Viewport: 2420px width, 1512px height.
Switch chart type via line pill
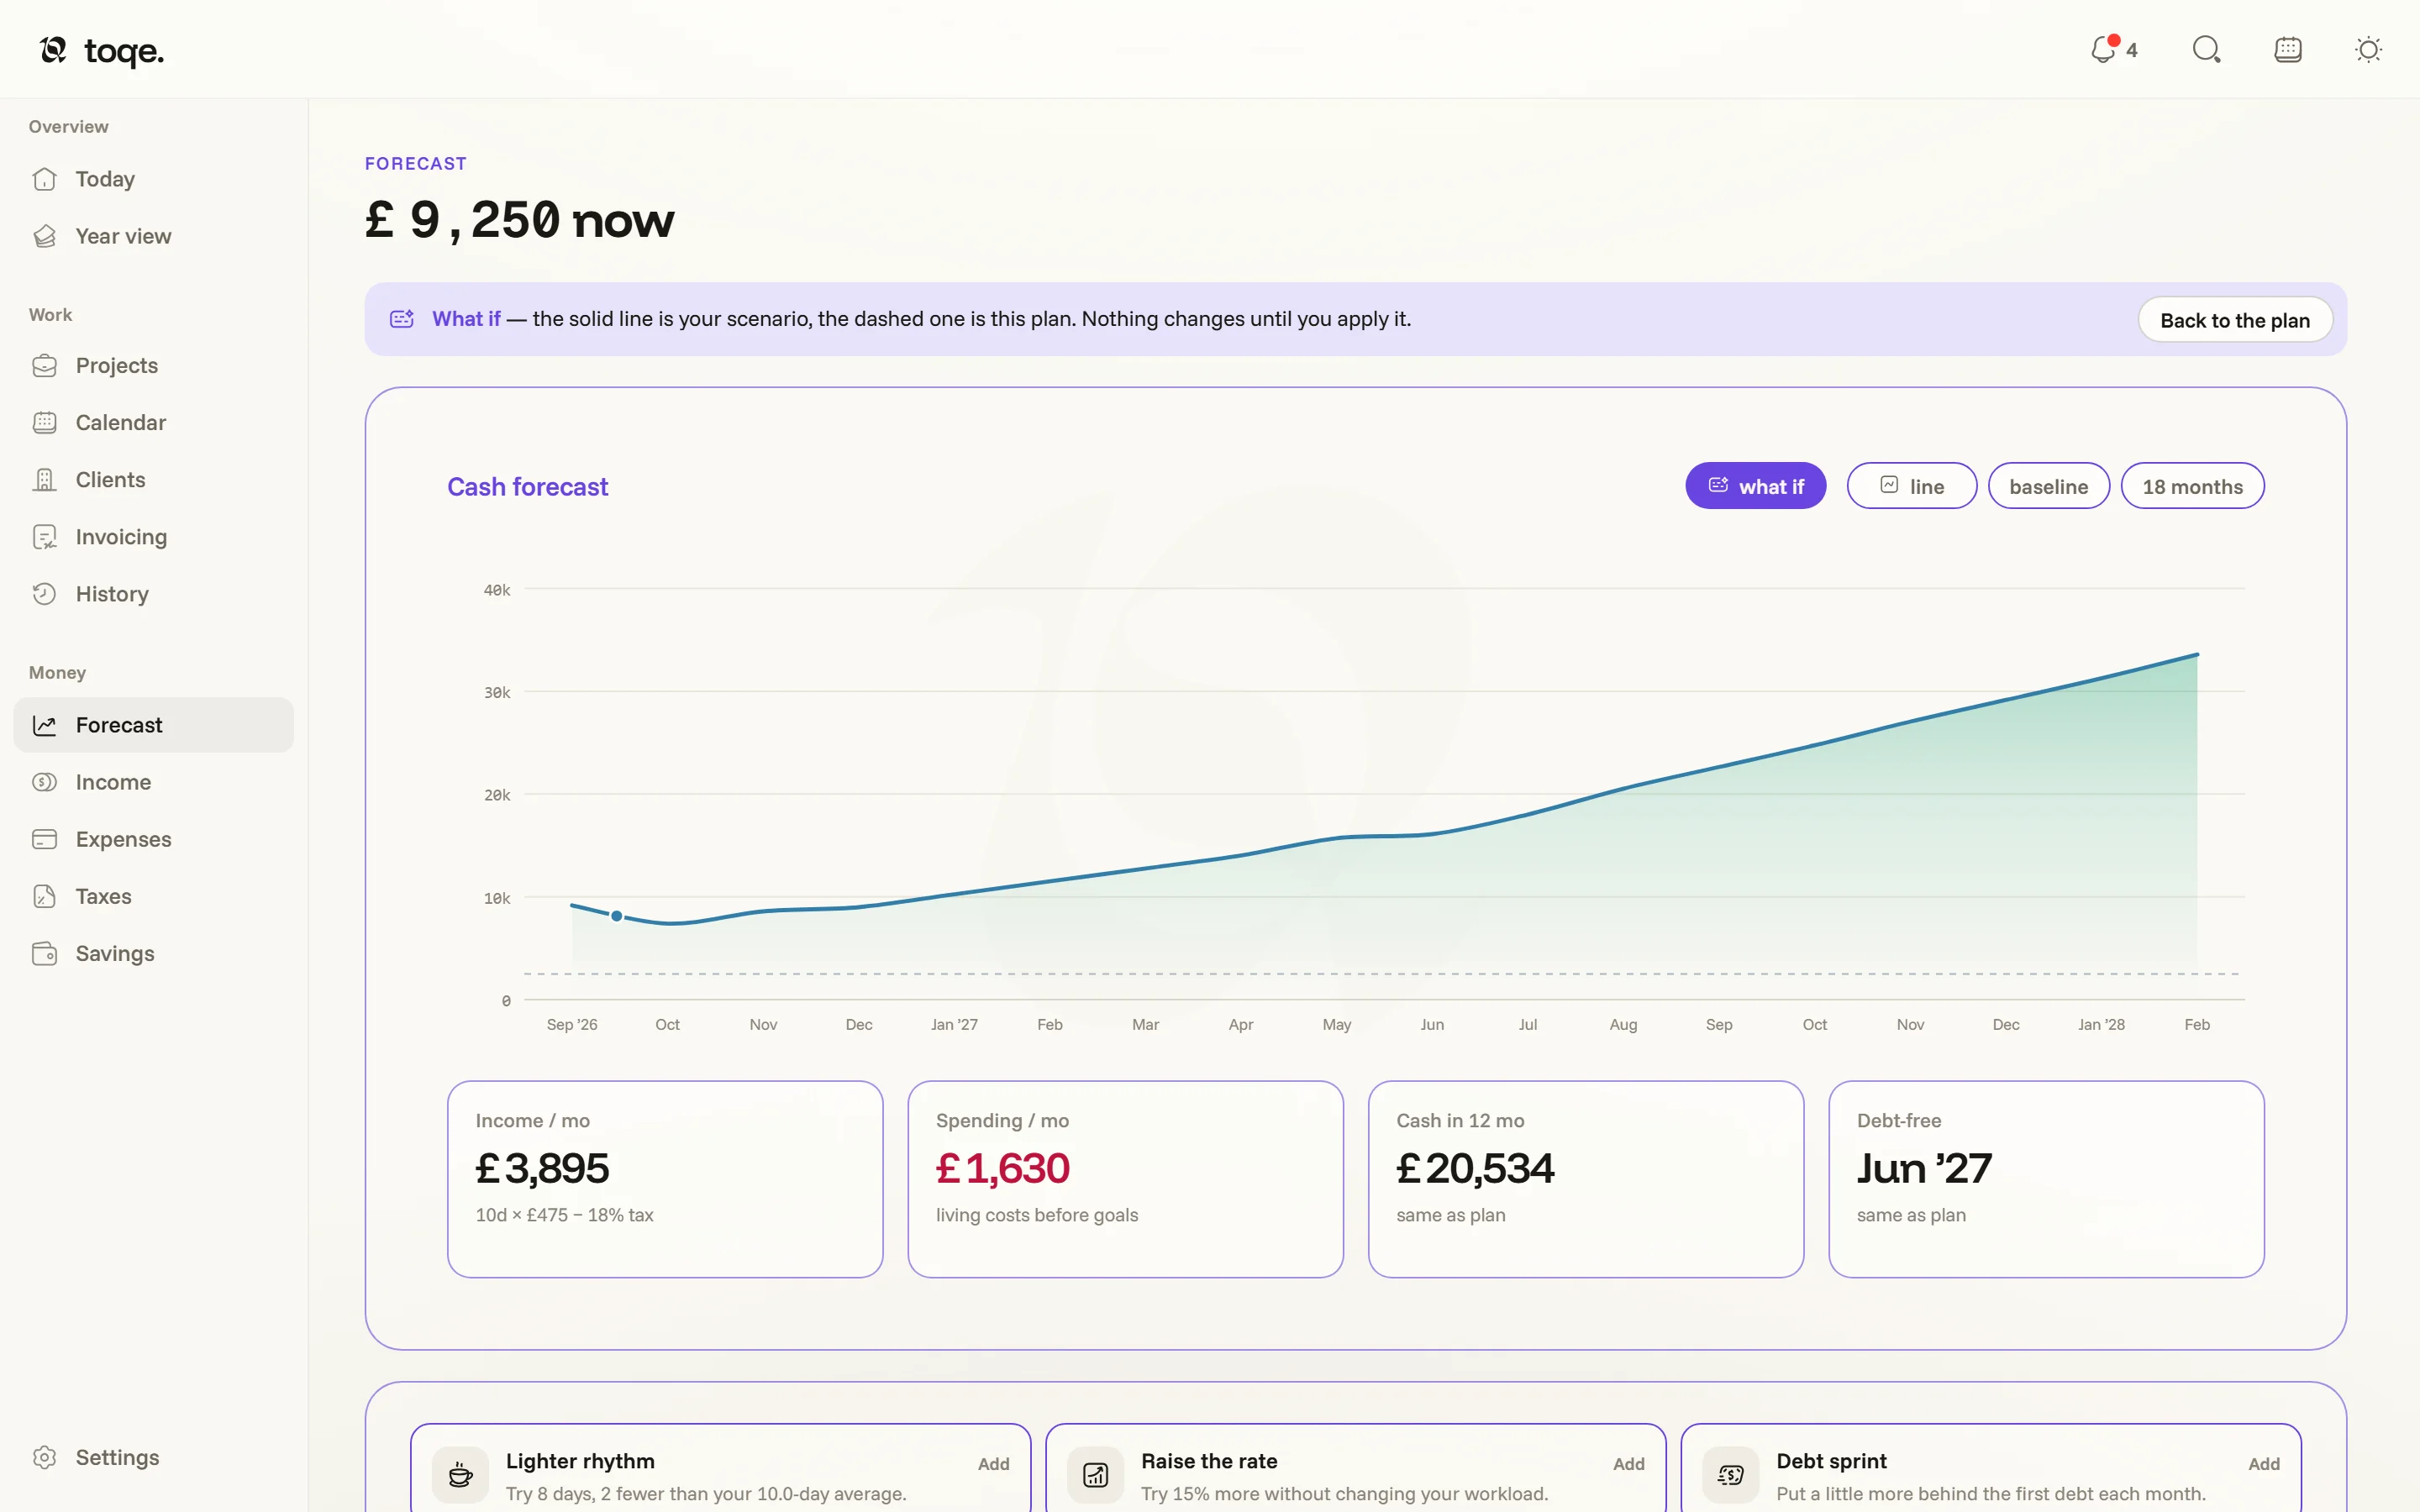pos(1911,486)
